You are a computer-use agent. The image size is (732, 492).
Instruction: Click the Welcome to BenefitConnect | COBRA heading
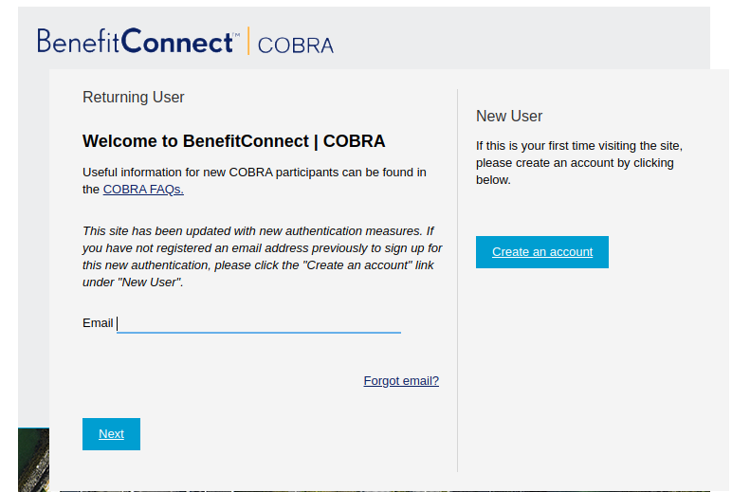pos(233,141)
